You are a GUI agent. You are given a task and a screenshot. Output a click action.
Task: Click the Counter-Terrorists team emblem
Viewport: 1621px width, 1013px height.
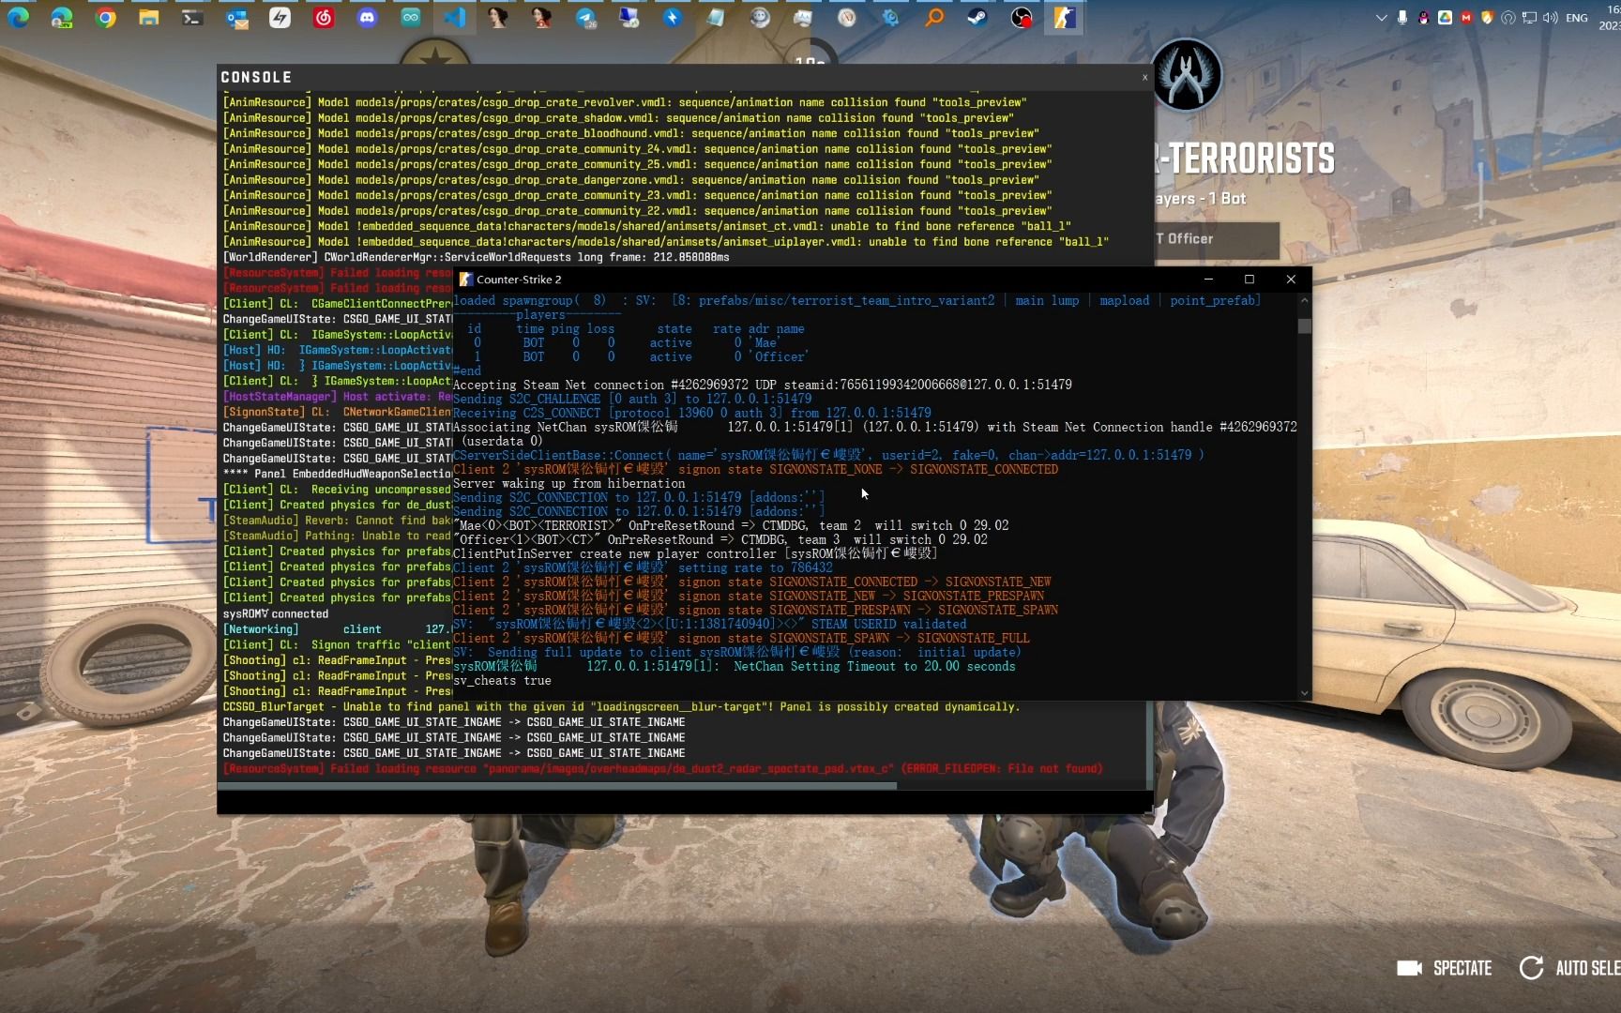[x=1186, y=76]
